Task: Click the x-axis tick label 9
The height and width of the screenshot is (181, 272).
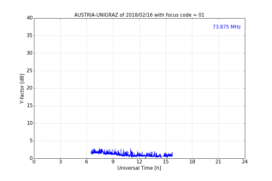Action: [x=113, y=162]
